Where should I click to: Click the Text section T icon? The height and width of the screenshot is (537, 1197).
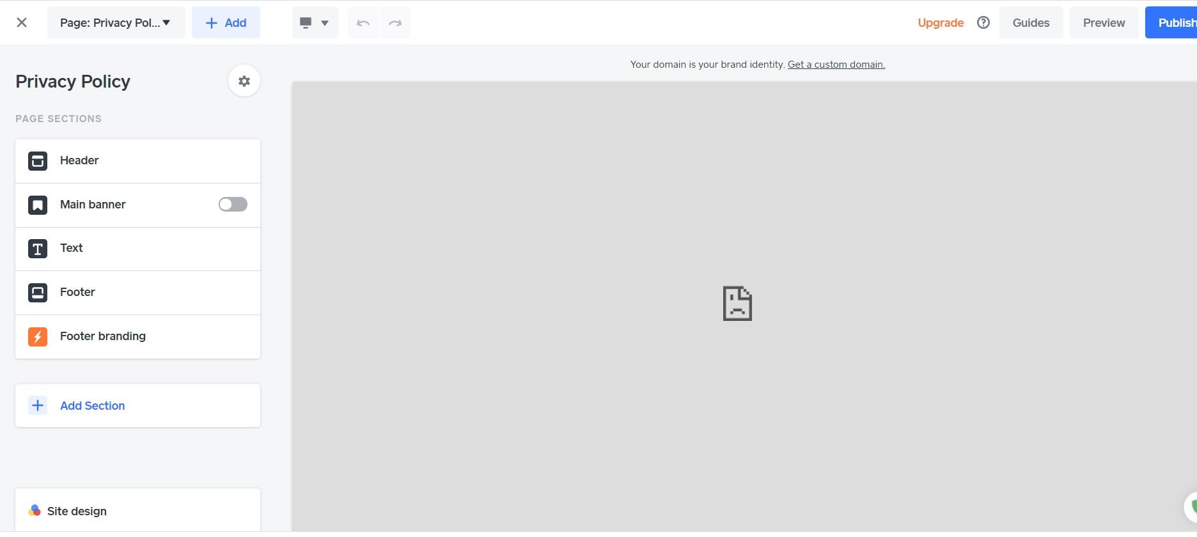[38, 248]
